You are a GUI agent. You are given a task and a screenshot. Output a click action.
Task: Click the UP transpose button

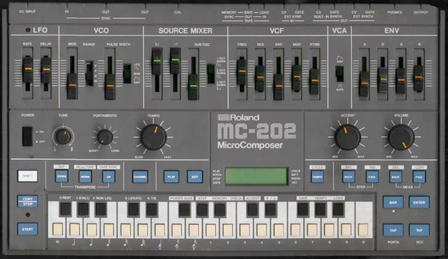(108, 177)
